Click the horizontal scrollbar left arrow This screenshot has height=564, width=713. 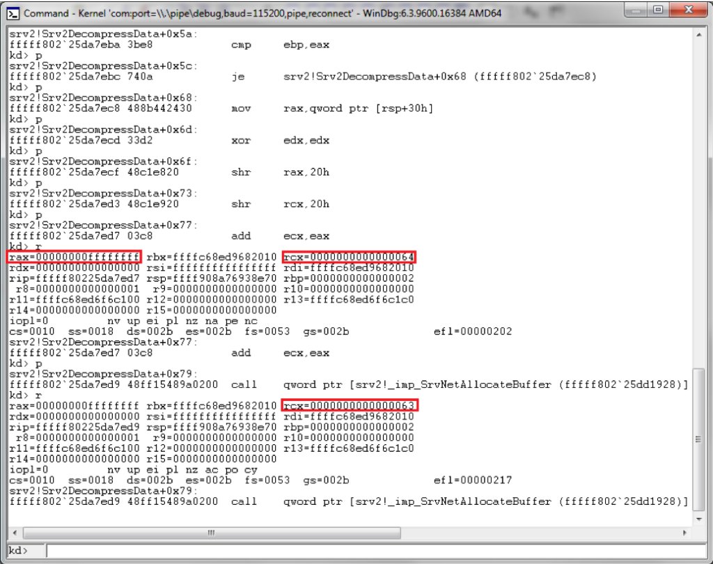pos(15,532)
